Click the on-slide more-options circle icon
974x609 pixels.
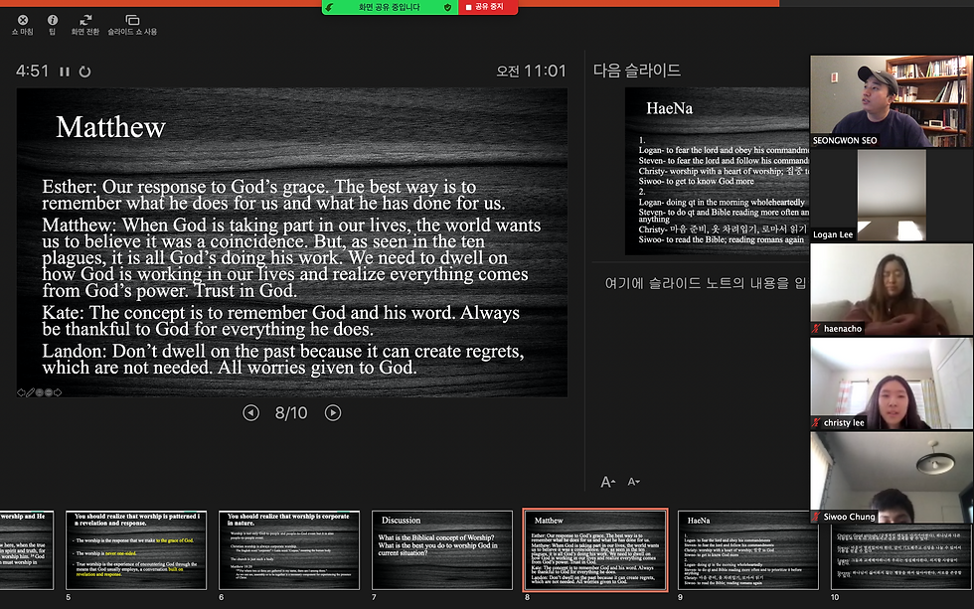point(49,392)
